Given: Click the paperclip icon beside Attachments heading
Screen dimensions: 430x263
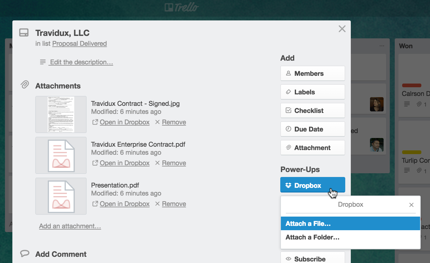Looking at the screenshot, I should [x=25, y=84].
